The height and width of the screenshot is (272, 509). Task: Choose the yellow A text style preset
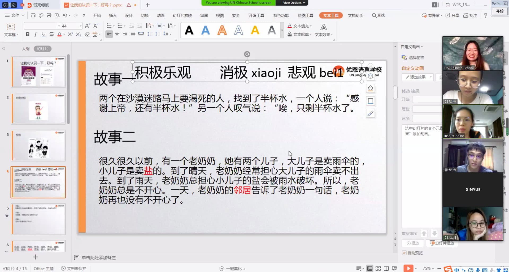tap(255, 30)
